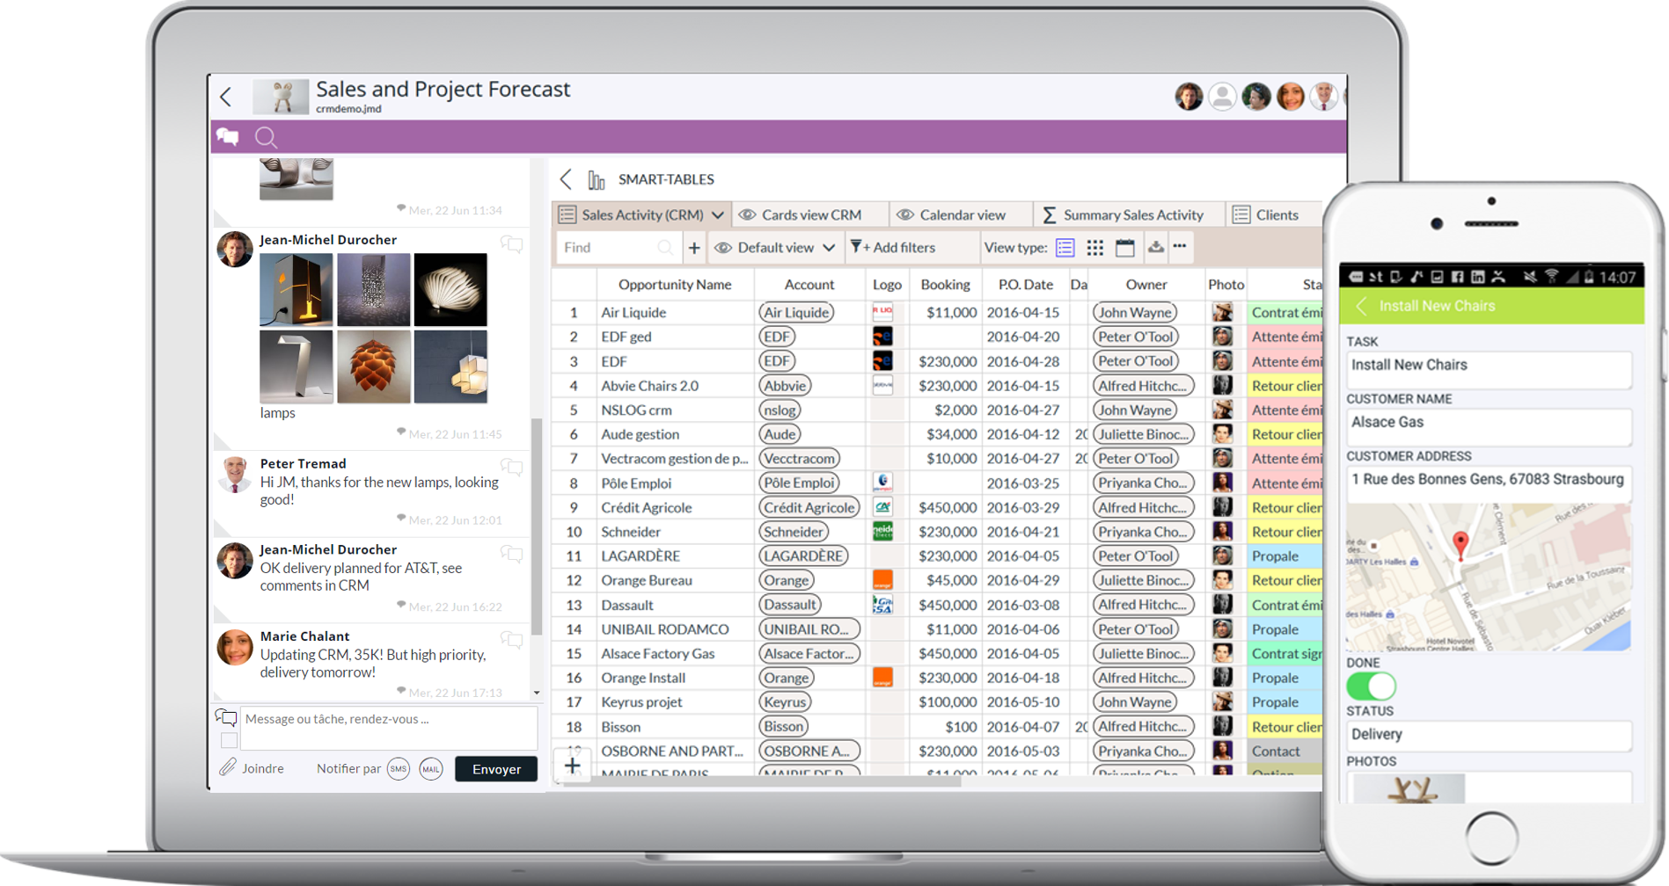The width and height of the screenshot is (1669, 886).
Task: Tap the Status field showing Delivery
Action: pos(1489,736)
